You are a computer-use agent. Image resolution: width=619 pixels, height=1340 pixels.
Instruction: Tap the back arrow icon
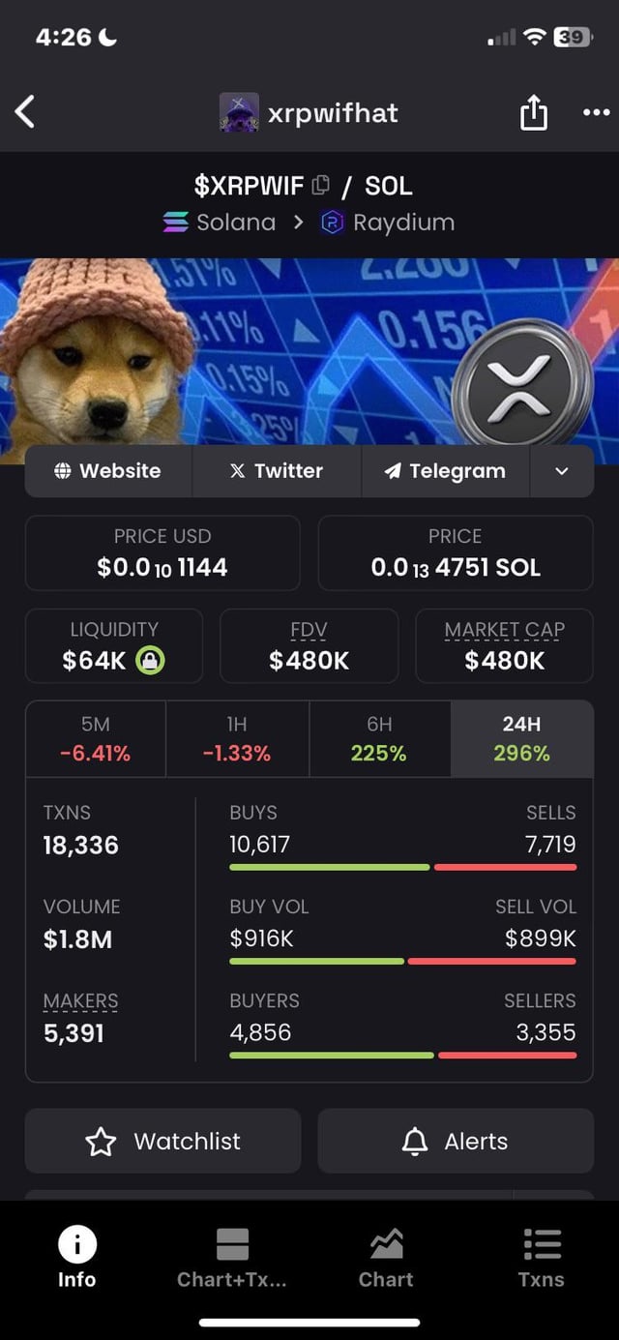[x=26, y=112]
